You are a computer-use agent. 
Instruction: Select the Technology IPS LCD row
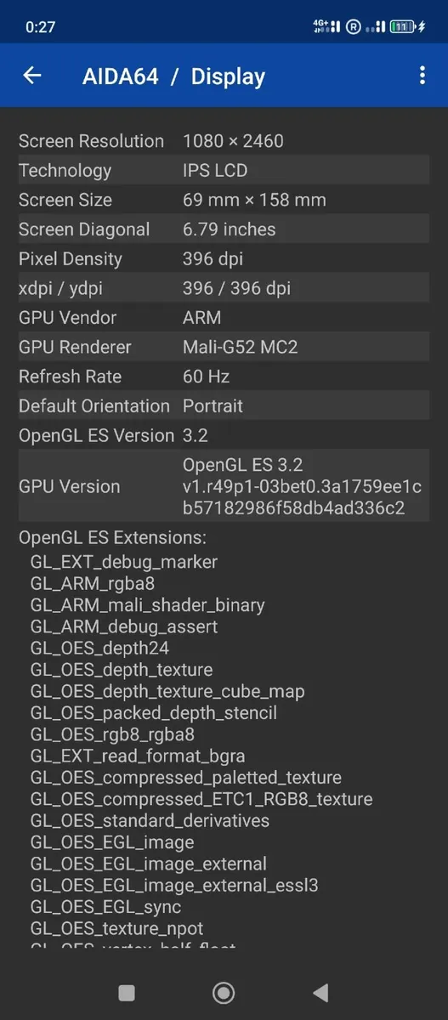pyautogui.click(x=224, y=170)
